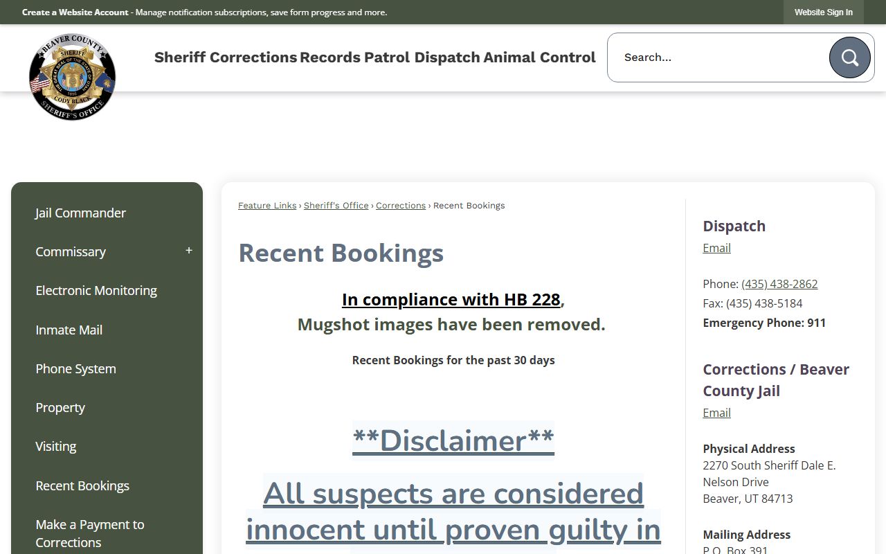Call the (435) 438-2862 phone link
The height and width of the screenshot is (554, 886).
click(x=779, y=284)
